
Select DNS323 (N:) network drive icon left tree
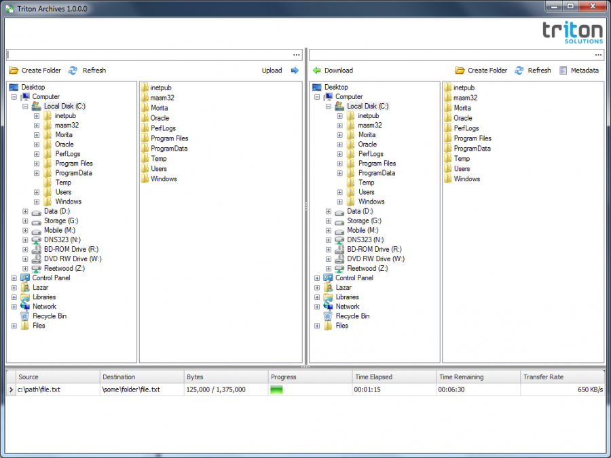[x=36, y=240]
